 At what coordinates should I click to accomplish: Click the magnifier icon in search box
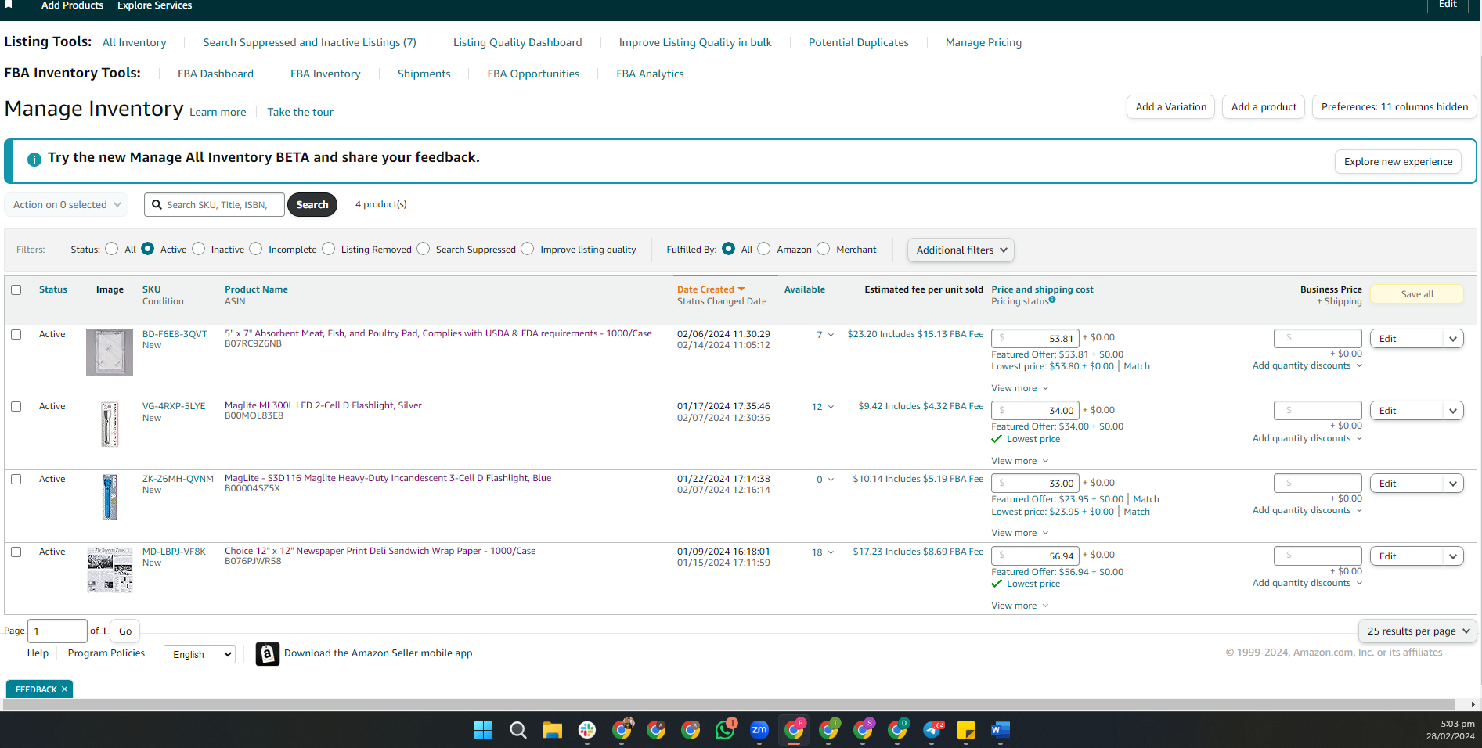[157, 204]
